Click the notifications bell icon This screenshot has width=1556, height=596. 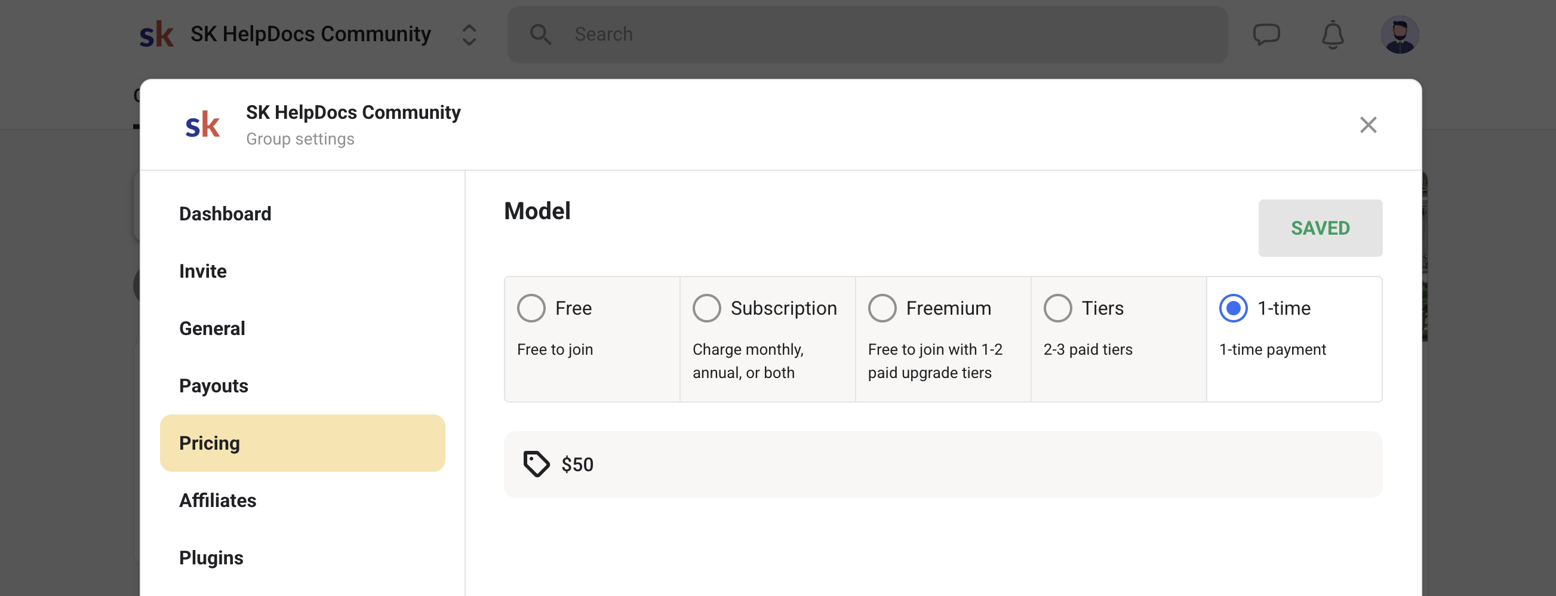coord(1332,35)
